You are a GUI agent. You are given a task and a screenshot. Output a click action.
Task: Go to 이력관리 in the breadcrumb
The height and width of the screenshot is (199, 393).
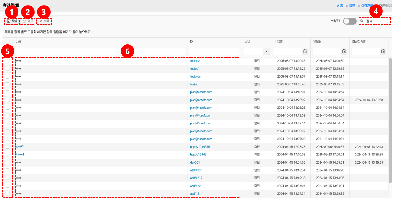pos(367,6)
